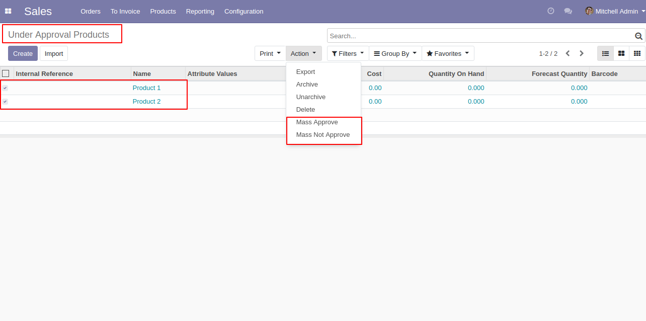The height and width of the screenshot is (321, 646).
Task: Open the To Invoice menu
Action: (125, 11)
